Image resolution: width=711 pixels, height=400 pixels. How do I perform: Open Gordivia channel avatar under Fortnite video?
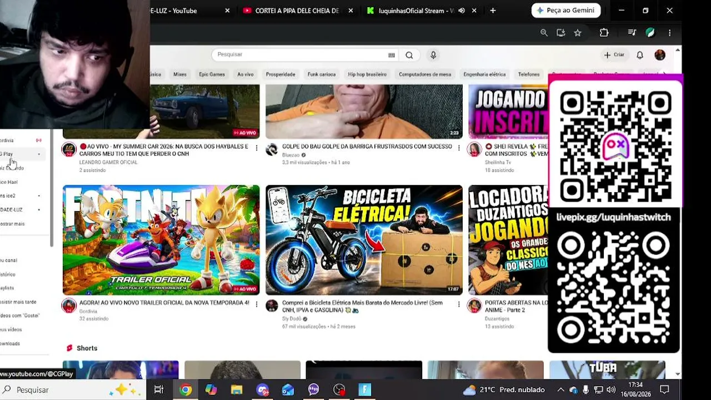69,306
